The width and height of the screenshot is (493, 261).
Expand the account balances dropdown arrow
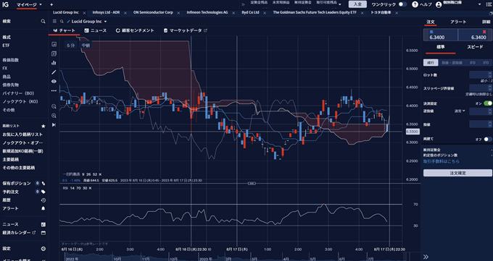(x=340, y=4)
